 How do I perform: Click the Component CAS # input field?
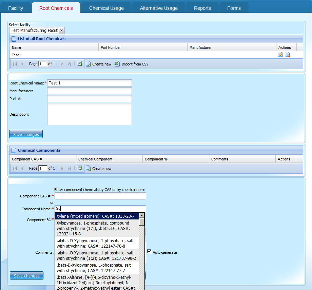[100, 196]
